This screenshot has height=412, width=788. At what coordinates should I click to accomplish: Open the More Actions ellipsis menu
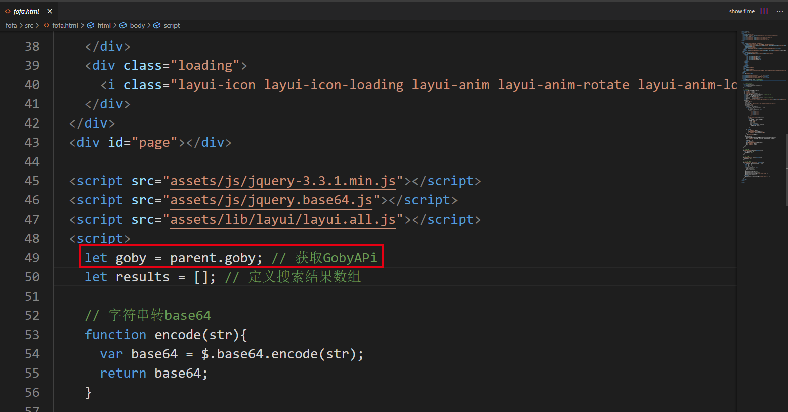point(779,11)
